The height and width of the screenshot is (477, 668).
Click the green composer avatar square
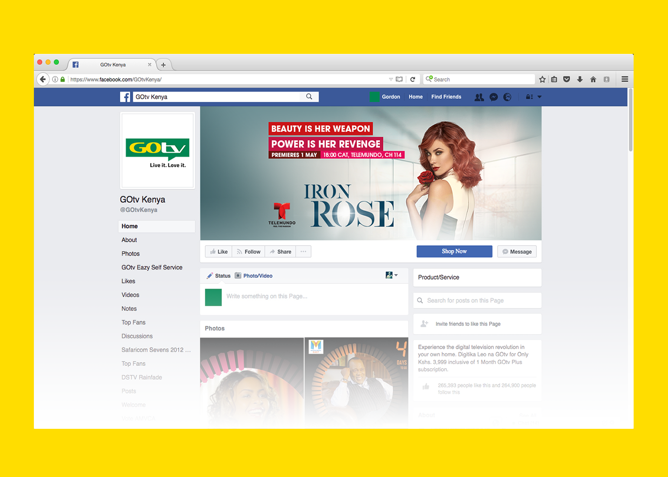point(213,297)
